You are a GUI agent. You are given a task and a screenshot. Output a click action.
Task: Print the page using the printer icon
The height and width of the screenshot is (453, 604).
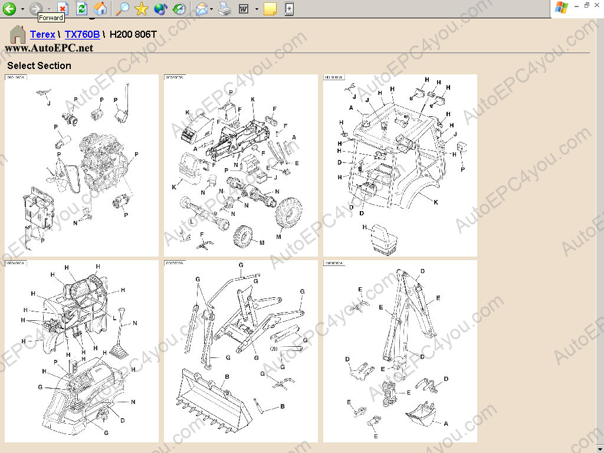click(x=225, y=8)
